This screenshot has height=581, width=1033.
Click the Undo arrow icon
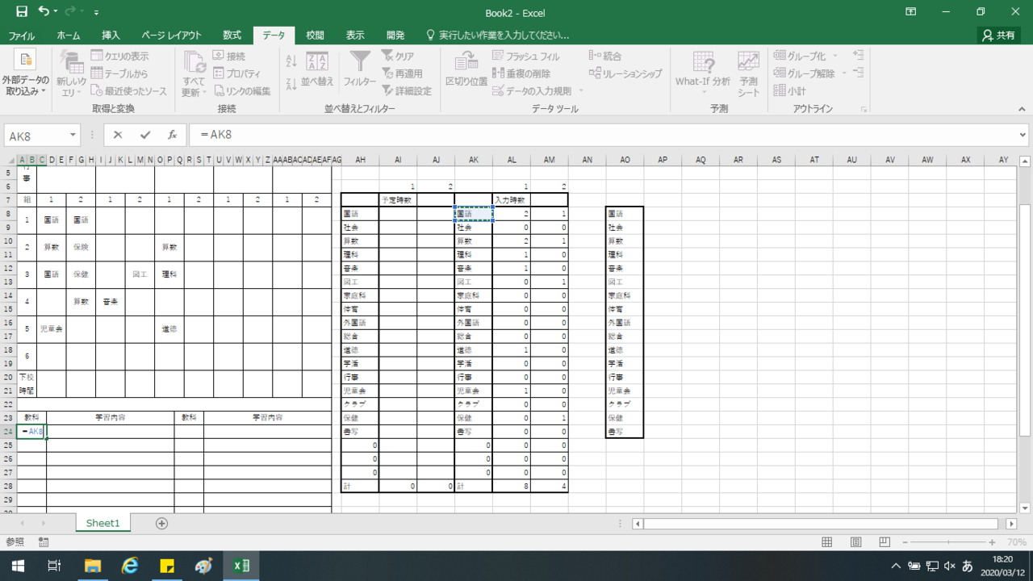point(44,12)
